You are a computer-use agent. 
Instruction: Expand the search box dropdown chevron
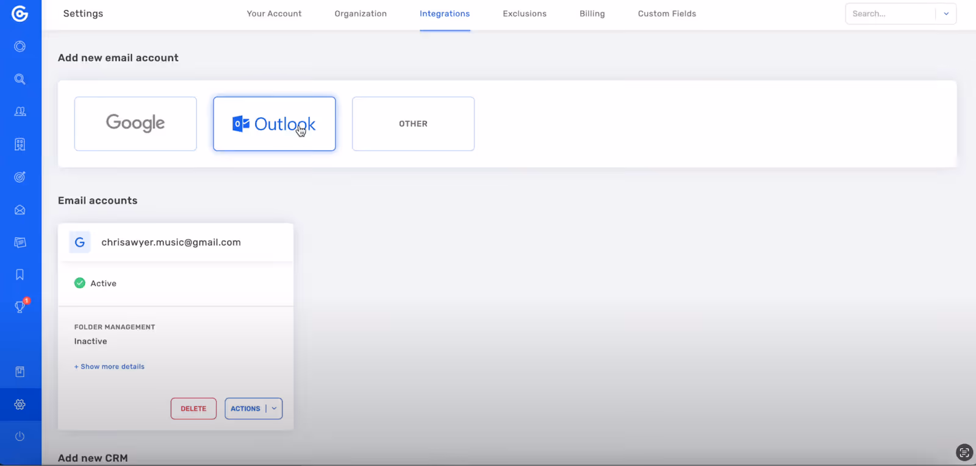946,13
